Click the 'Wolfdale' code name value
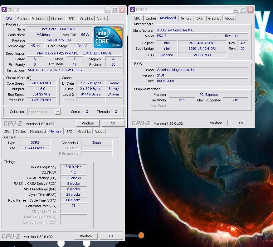 (44, 35)
